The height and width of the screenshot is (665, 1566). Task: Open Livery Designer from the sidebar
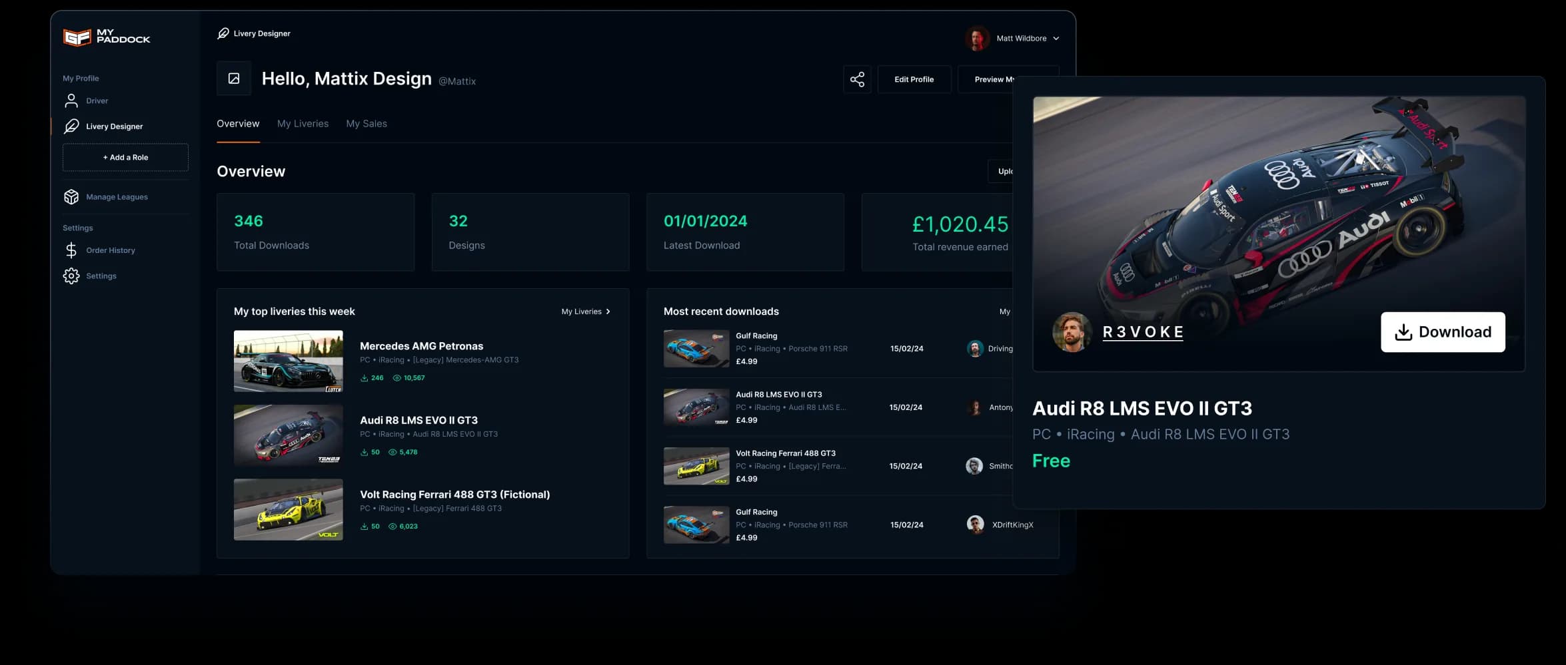(x=115, y=126)
